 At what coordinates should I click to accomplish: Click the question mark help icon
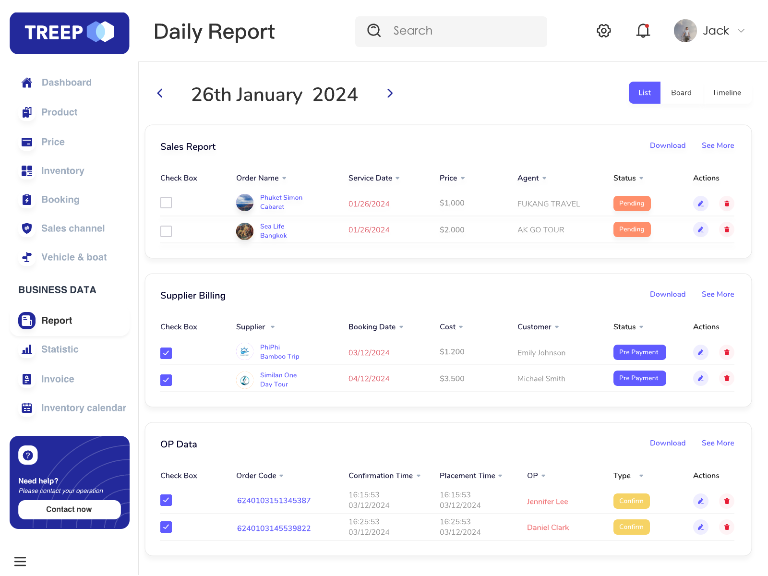pos(28,455)
